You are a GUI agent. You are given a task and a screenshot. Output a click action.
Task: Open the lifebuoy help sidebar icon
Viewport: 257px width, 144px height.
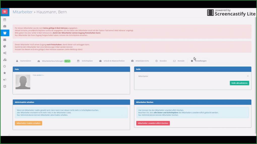5,86
